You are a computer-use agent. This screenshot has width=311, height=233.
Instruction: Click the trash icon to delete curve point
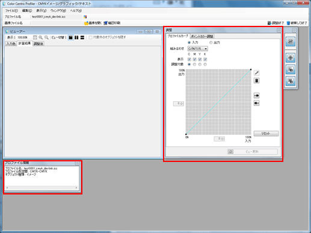point(256,81)
